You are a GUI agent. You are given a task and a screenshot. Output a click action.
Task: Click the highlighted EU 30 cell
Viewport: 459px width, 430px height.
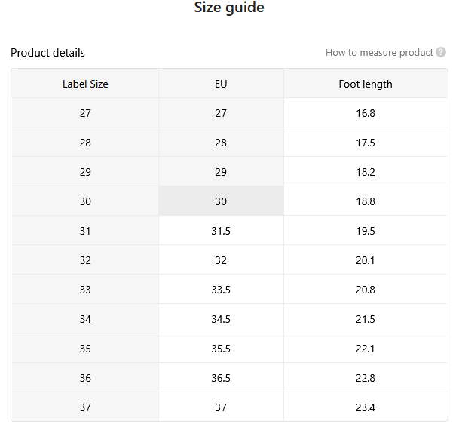(x=221, y=201)
